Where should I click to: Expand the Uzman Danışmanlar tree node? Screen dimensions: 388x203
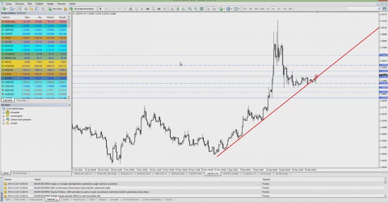(4, 120)
